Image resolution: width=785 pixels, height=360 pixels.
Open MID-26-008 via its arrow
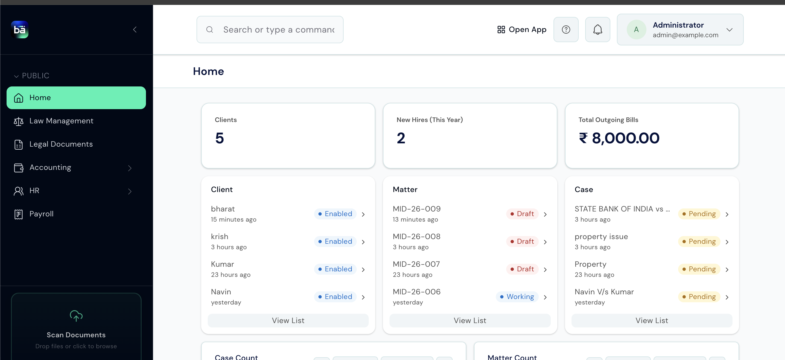coord(545,242)
